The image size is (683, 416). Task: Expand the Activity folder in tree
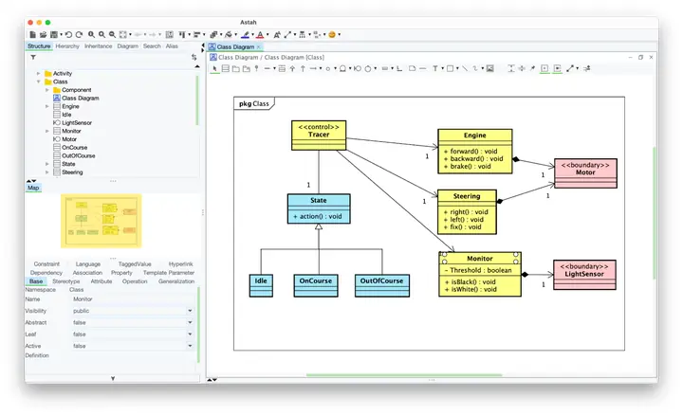click(x=38, y=74)
